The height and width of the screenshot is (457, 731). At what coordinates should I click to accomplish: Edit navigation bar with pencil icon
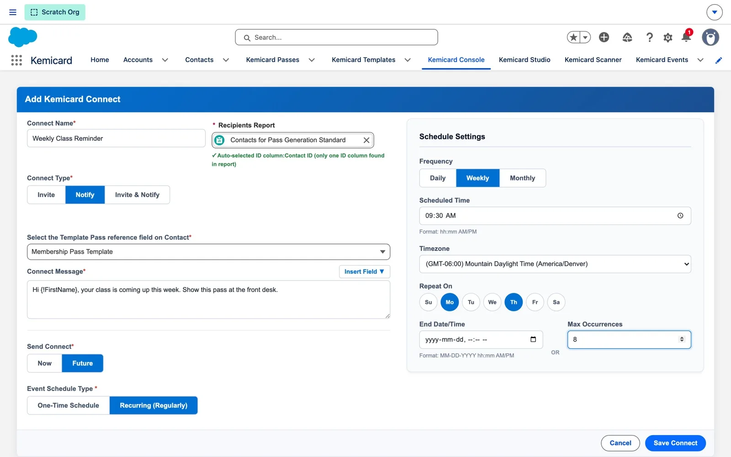[719, 60]
